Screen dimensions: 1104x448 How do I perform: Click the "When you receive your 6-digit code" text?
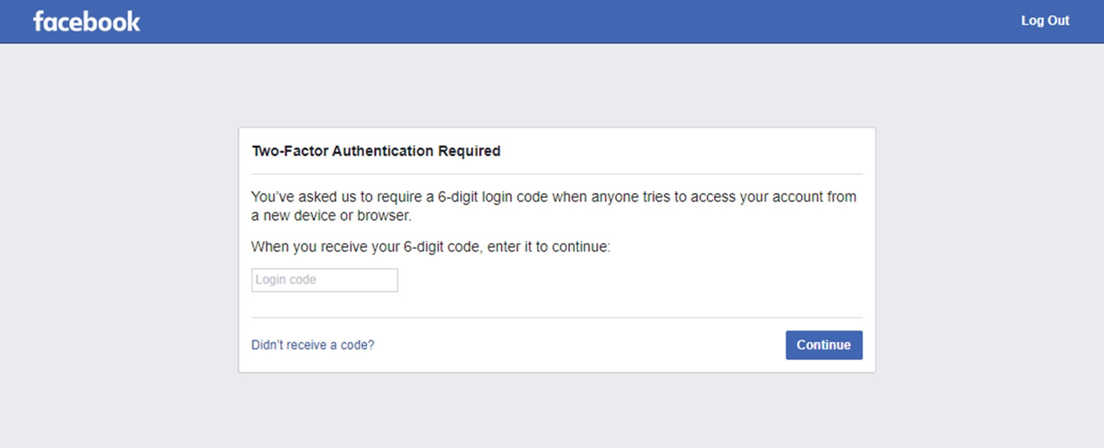tap(430, 247)
